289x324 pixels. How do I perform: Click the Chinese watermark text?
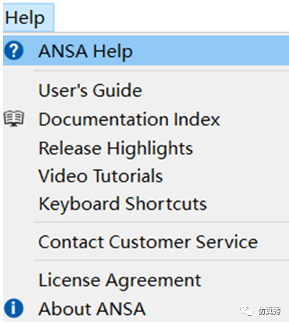click(269, 311)
